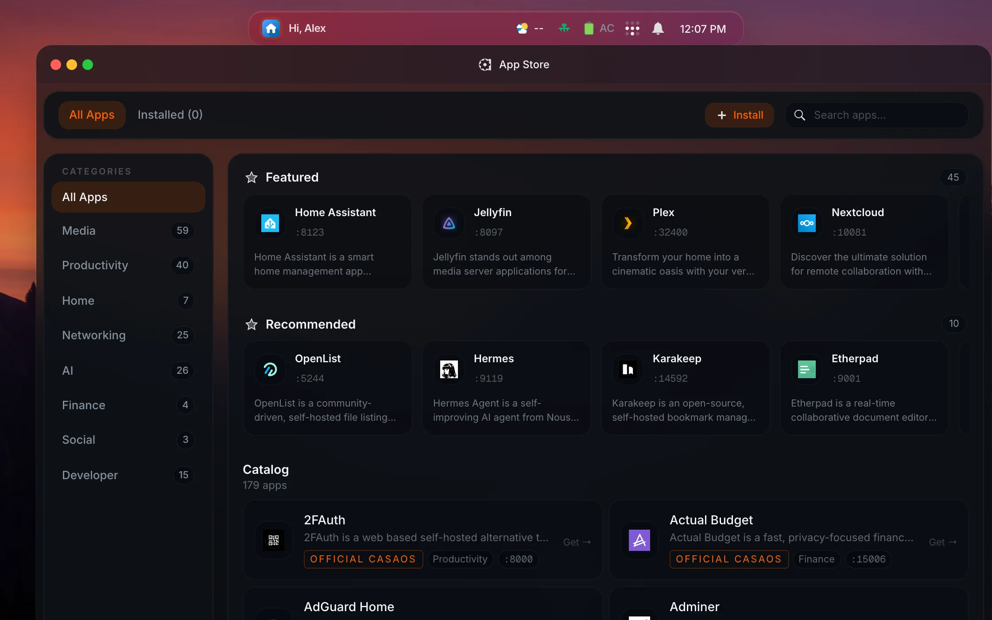Screen dimensions: 992x620
Task: Click the Finance tag on Actual Budget
Action: point(817,559)
